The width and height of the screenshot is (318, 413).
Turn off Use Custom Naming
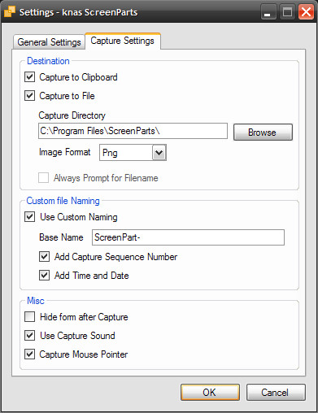(x=29, y=217)
